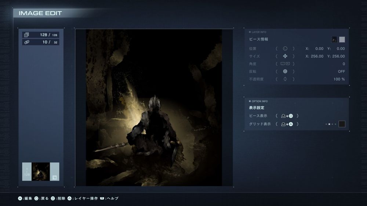Click the 角度 value 0
Image resolution: width=367 pixels, height=206 pixels.
[344, 64]
